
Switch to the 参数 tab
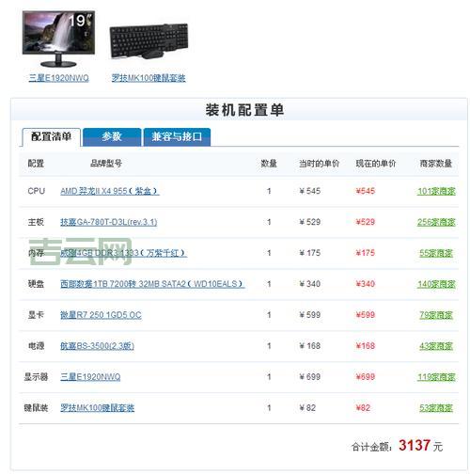tap(112, 136)
